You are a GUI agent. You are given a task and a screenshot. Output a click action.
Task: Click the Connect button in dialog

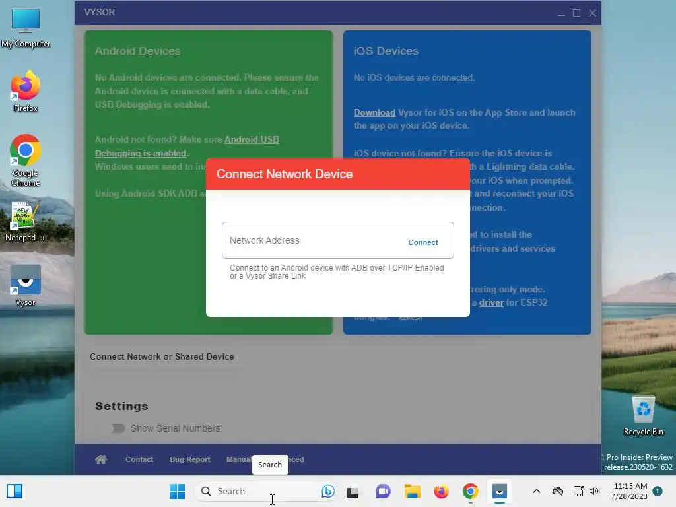point(423,242)
